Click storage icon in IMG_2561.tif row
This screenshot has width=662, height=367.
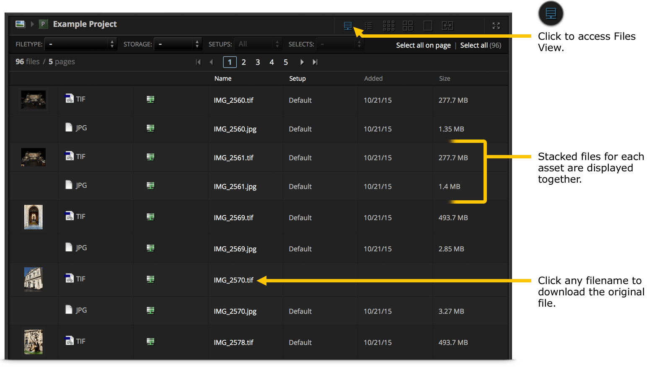click(150, 157)
